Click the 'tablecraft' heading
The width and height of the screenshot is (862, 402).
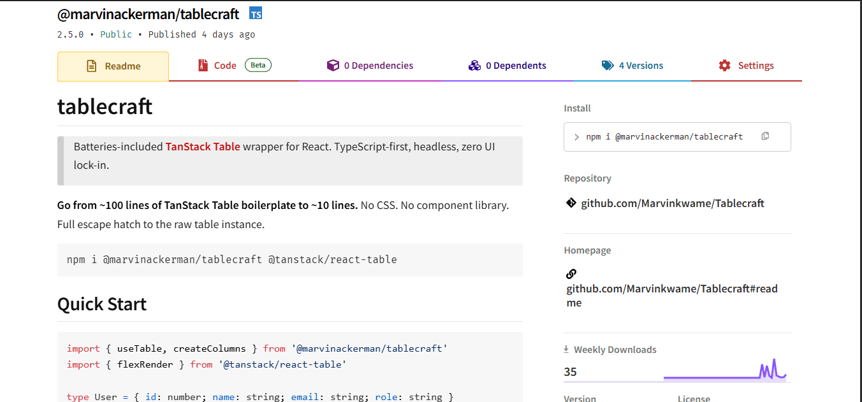(x=105, y=106)
